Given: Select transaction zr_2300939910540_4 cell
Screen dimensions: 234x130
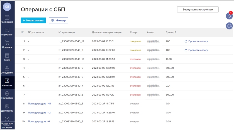Looking at the screenshot, I should point(71,112).
